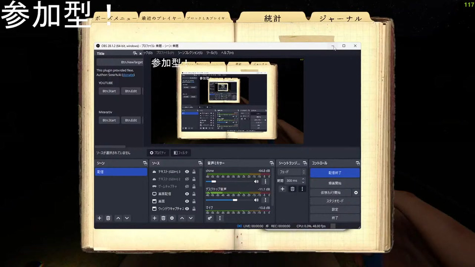Image resolution: width=475 pixels, height=267 pixels.
Task: Click the donate link
Action: pyautogui.click(x=128, y=75)
